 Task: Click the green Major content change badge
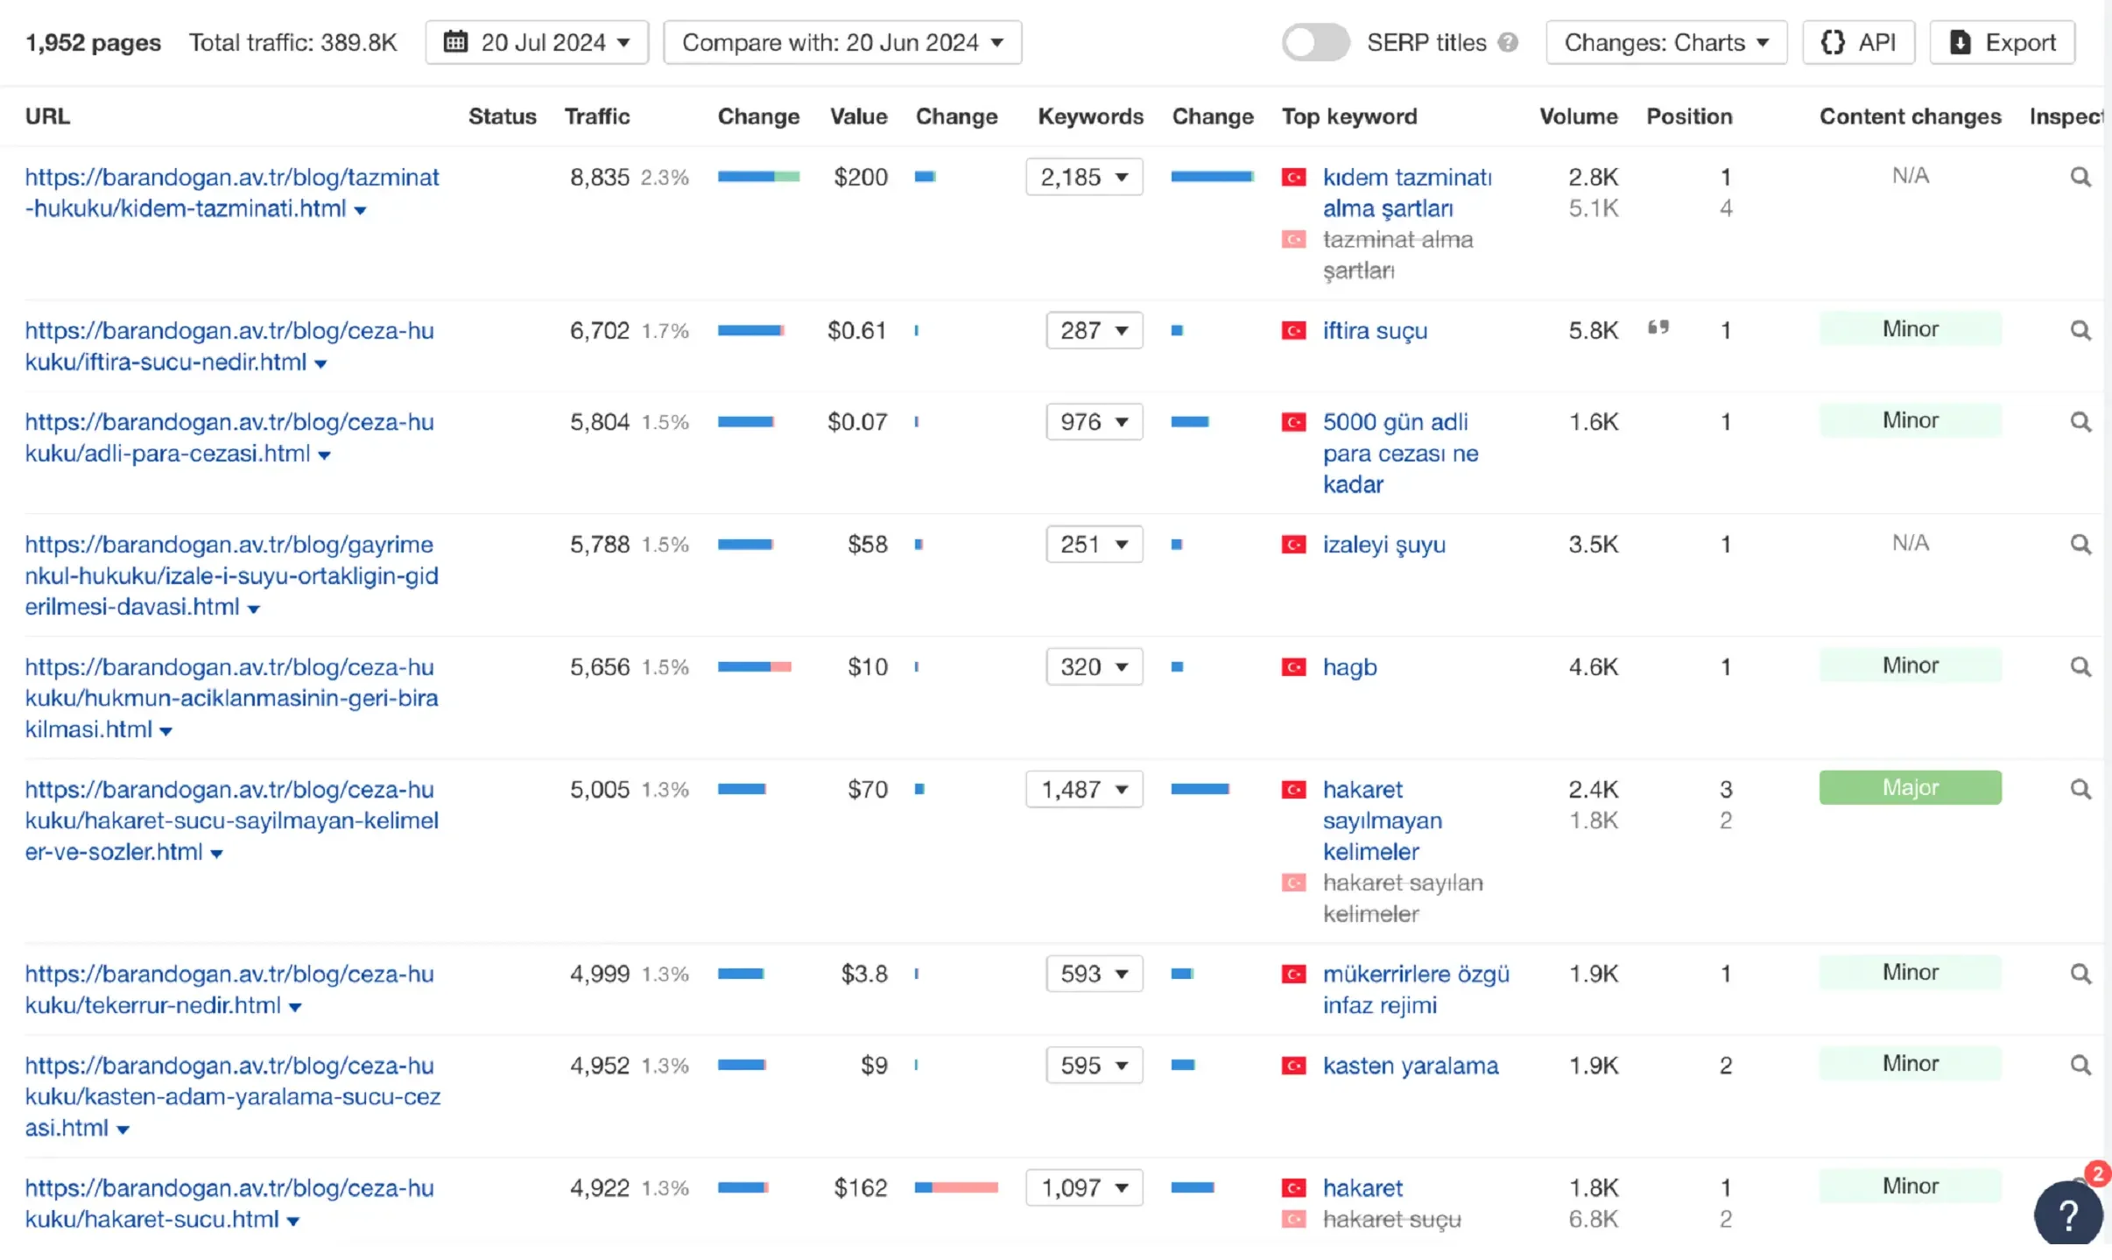1910,788
